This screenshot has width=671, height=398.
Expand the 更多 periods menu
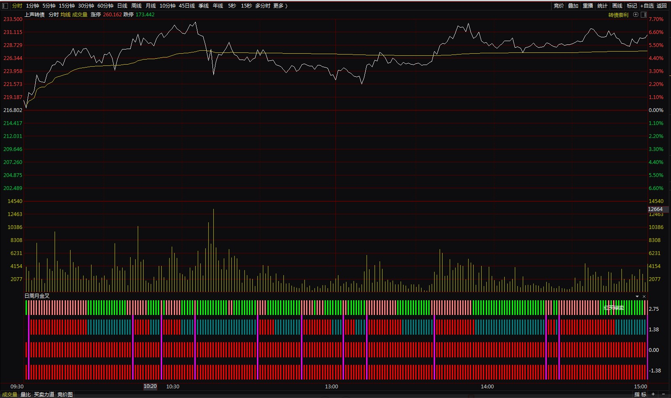coord(280,5)
